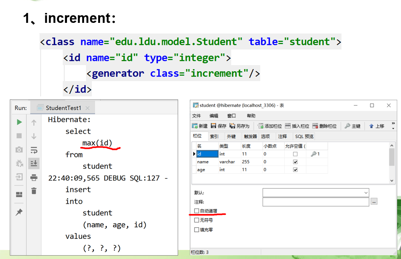Viewport: 401px width, 259px height.
Task: Click the down arrow in Run console
Action: pyautogui.click(x=34, y=136)
